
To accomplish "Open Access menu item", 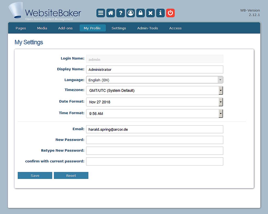I will pyautogui.click(x=175, y=28).
